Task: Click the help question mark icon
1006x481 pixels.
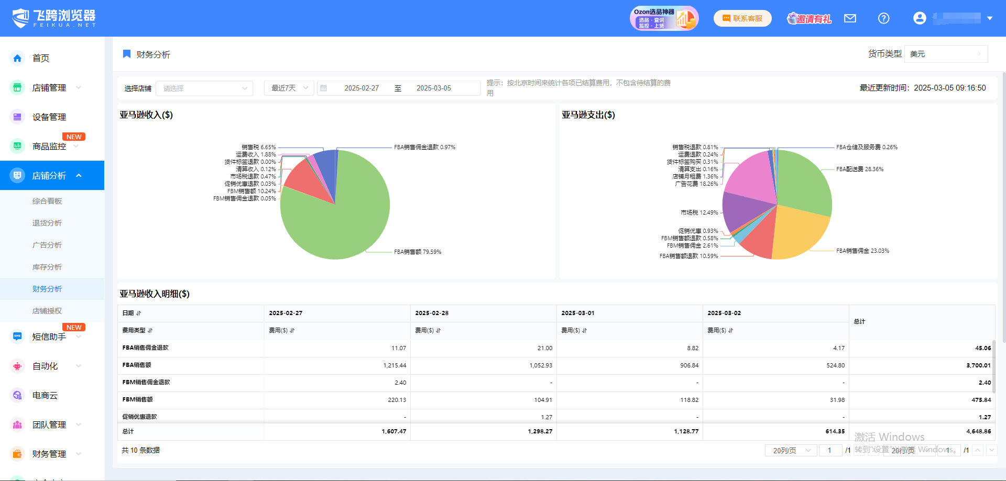Action: (x=883, y=18)
